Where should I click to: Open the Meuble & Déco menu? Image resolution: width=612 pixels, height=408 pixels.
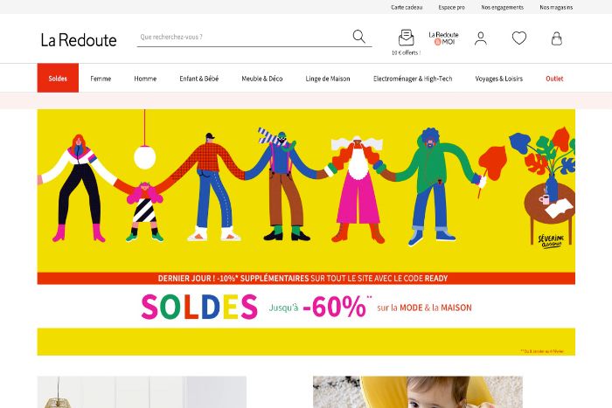tap(262, 79)
